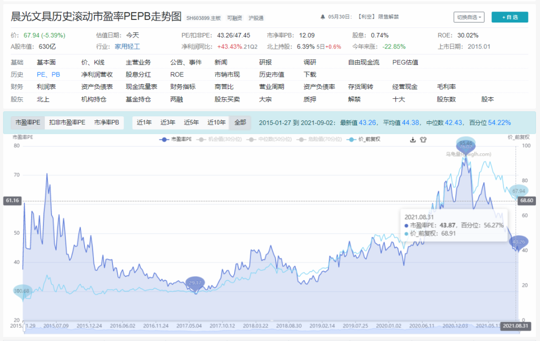Select the 近1年 time range
The height and width of the screenshot is (341, 540).
(x=144, y=122)
